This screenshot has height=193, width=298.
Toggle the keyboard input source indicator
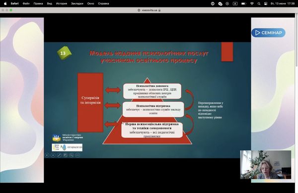click(x=235, y=3)
